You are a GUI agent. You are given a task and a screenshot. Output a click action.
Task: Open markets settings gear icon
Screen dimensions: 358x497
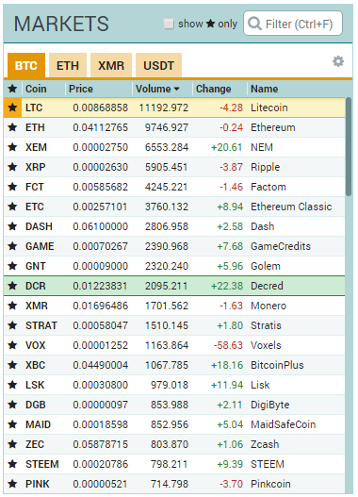pyautogui.click(x=337, y=61)
